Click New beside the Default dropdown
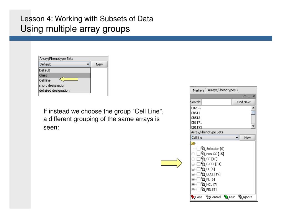Screen dimensions: 284x216 (x=99, y=64)
